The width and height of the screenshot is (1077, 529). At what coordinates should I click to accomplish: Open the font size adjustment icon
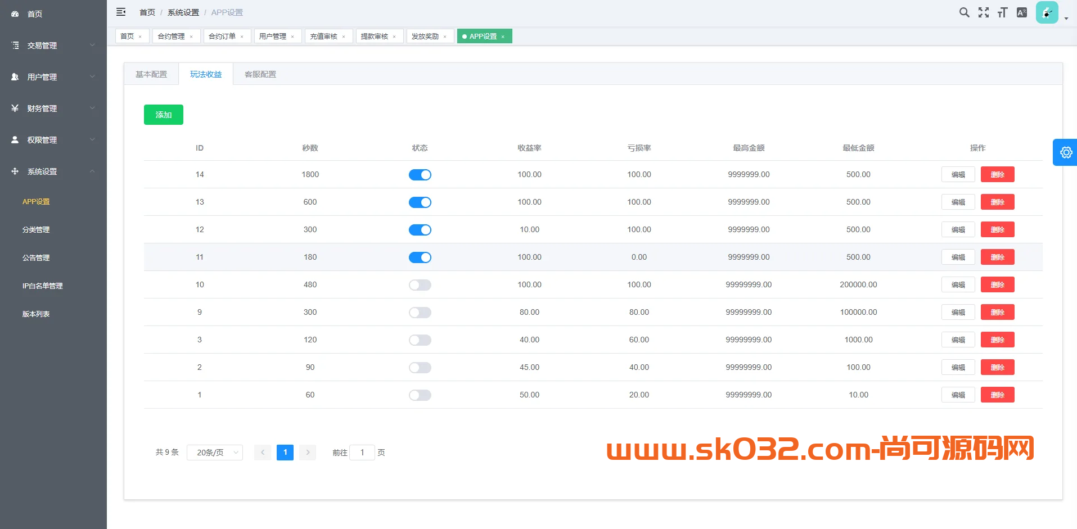pos(1002,12)
